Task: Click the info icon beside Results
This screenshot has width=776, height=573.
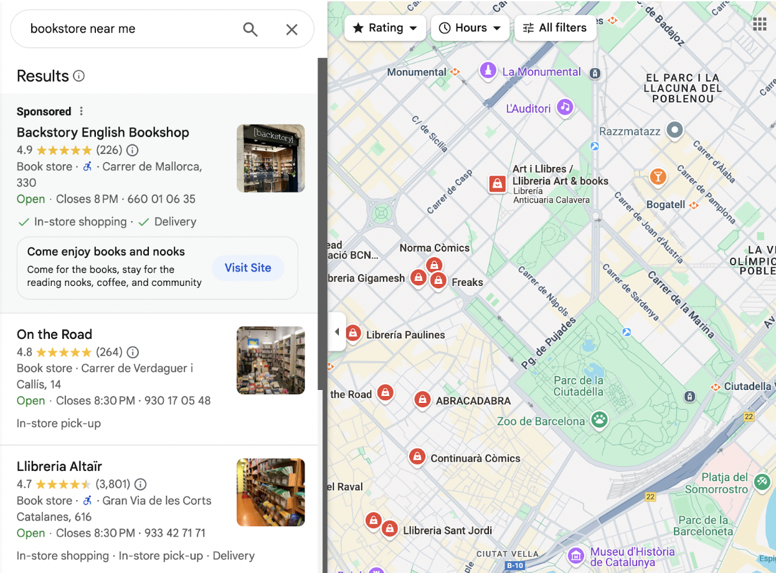Action: click(79, 76)
